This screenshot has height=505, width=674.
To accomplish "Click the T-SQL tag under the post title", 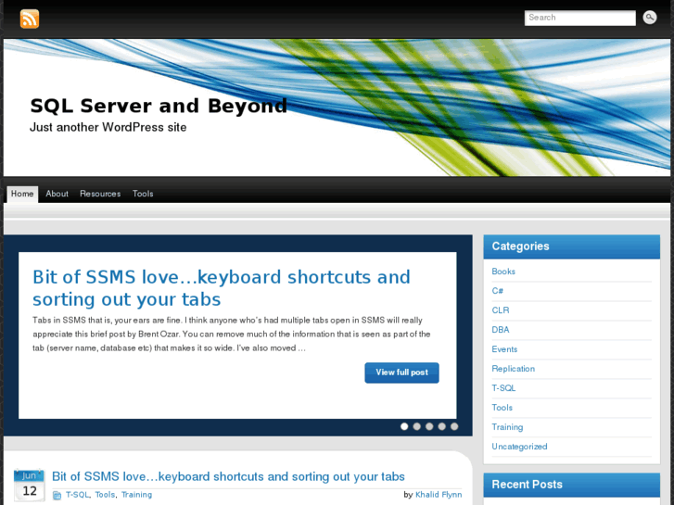I will pyautogui.click(x=77, y=495).
